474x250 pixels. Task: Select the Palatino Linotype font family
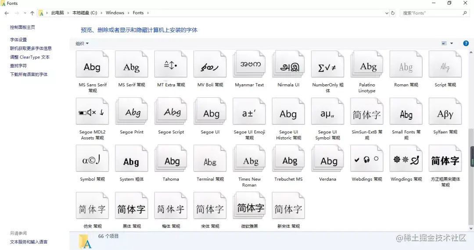point(366,64)
